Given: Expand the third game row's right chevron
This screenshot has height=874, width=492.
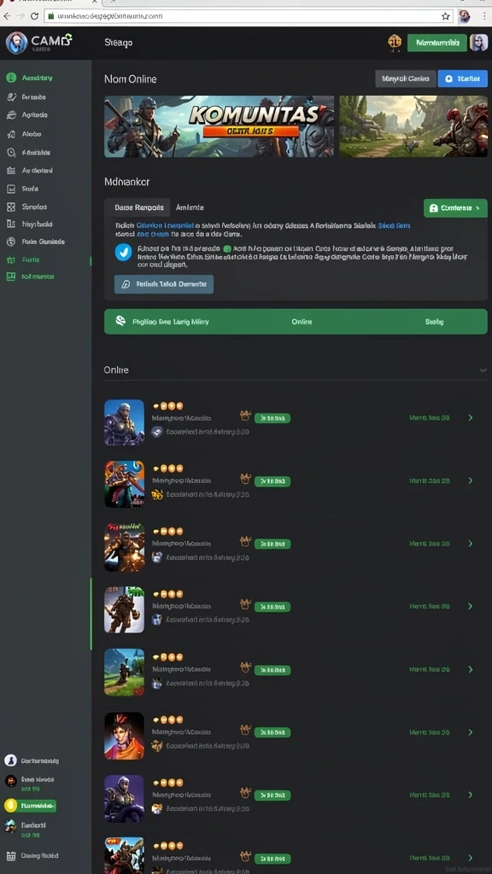Looking at the screenshot, I should tap(471, 543).
